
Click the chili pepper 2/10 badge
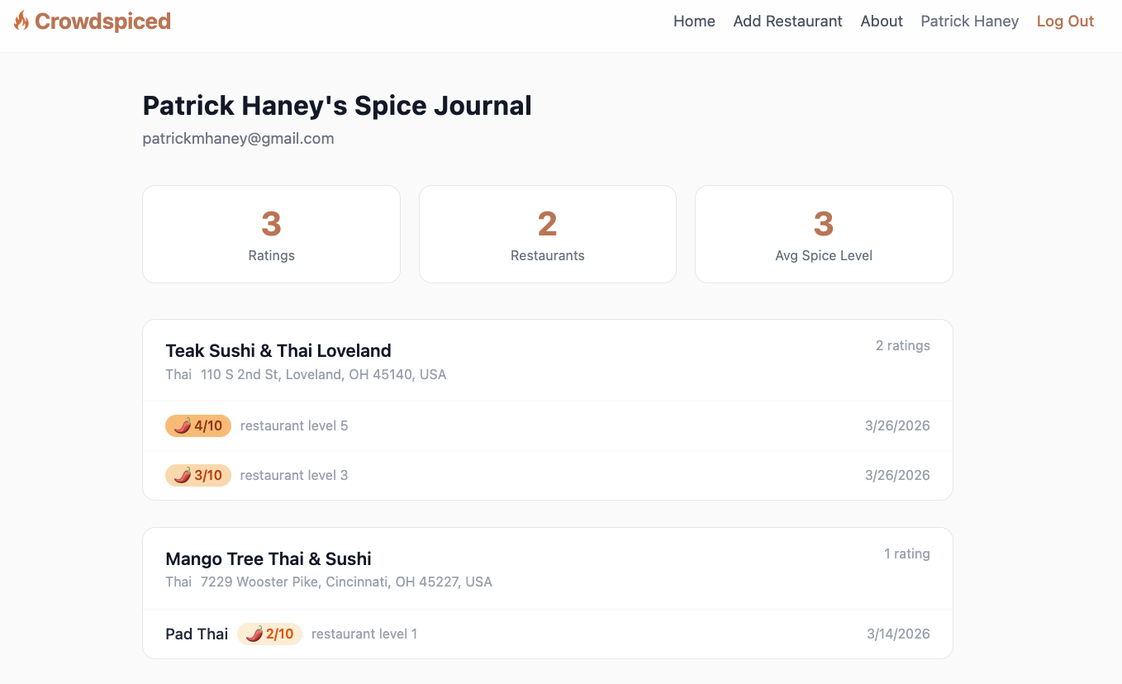pyautogui.click(x=270, y=634)
